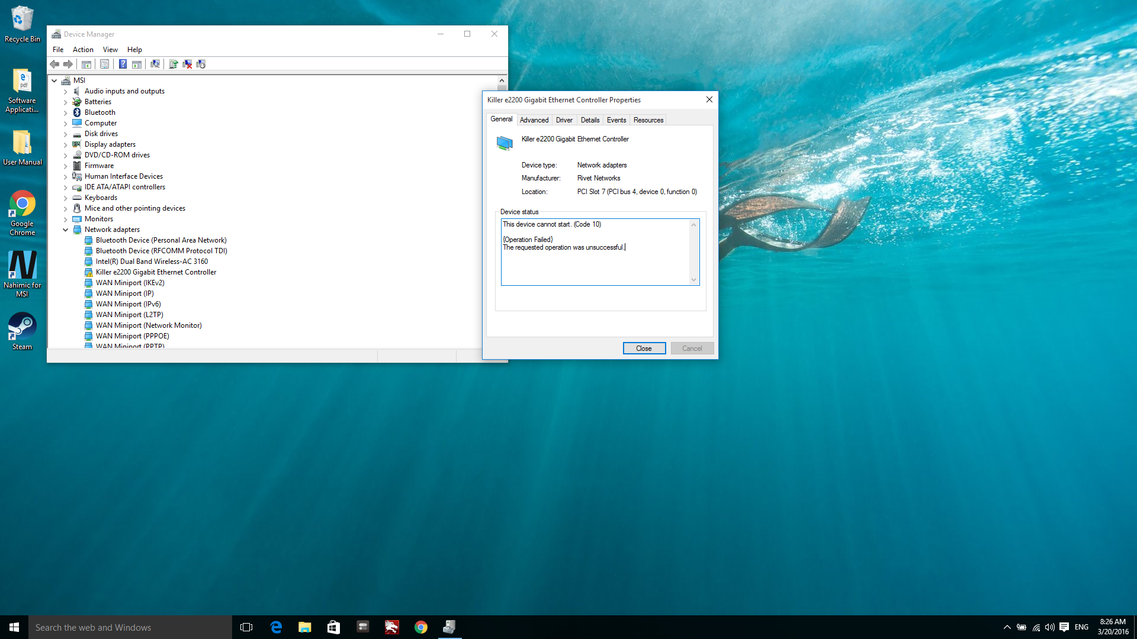
Task: Open Microsoft Edge from the taskbar
Action: tap(276, 627)
